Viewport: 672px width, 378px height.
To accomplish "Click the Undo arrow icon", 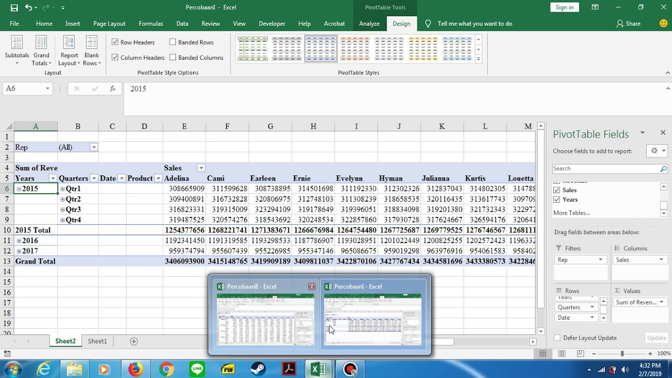I will pos(28,7).
